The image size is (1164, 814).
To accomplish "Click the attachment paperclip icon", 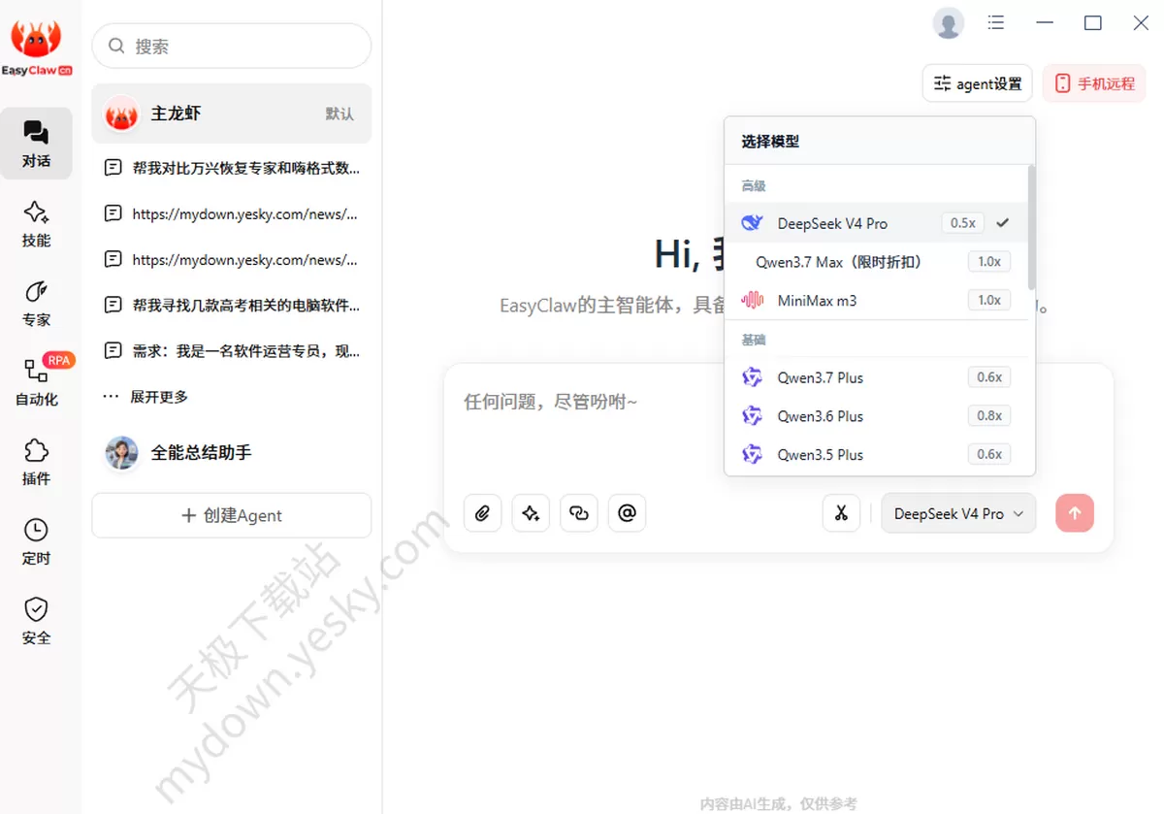I will tap(482, 513).
